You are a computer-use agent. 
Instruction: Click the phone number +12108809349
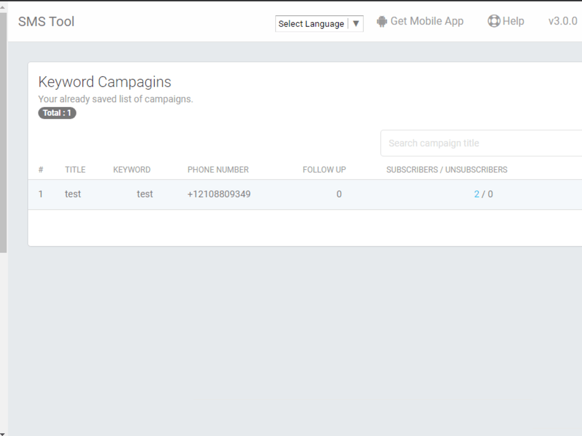(x=218, y=194)
